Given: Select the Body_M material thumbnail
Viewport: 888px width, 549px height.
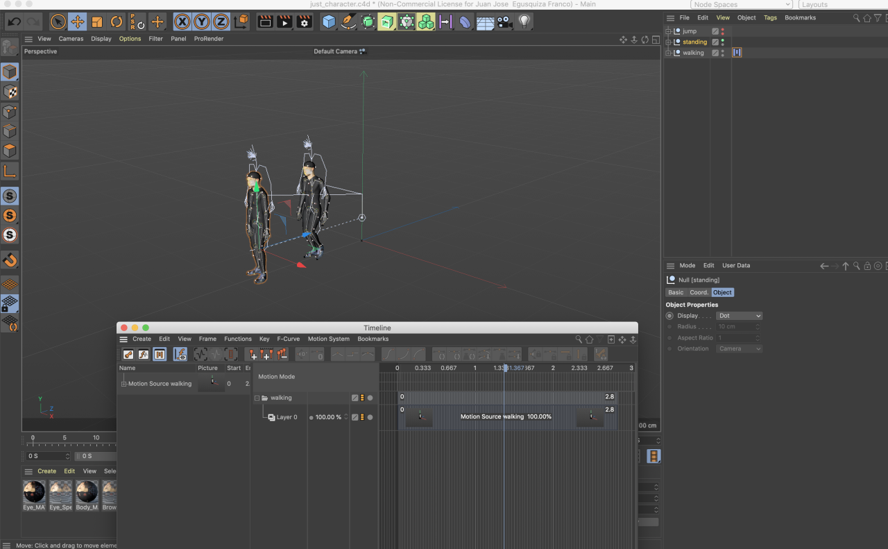Looking at the screenshot, I should (87, 492).
